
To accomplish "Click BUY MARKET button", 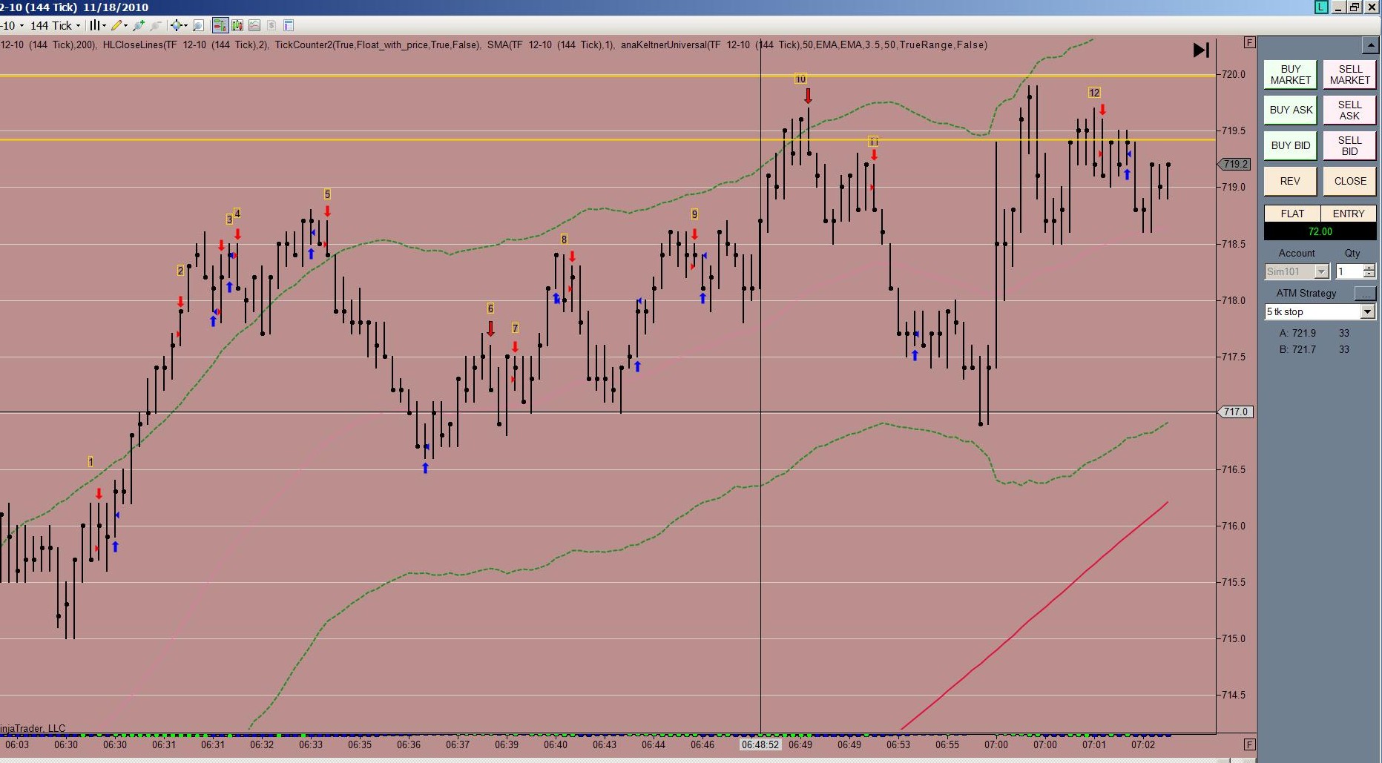I will click(x=1291, y=74).
